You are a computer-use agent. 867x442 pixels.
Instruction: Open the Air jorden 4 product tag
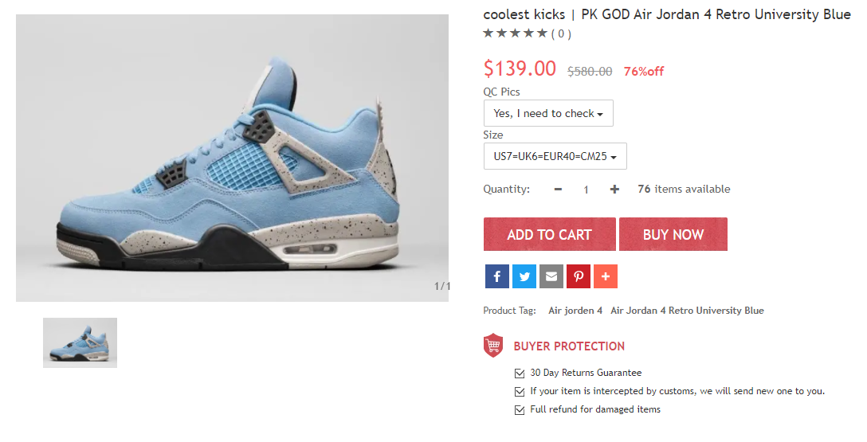point(575,311)
